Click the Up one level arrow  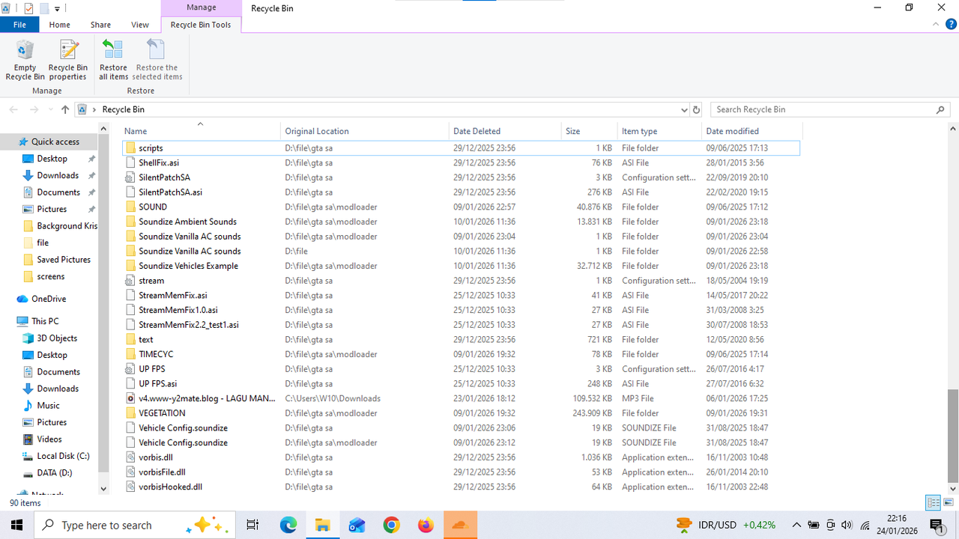pyautogui.click(x=65, y=109)
